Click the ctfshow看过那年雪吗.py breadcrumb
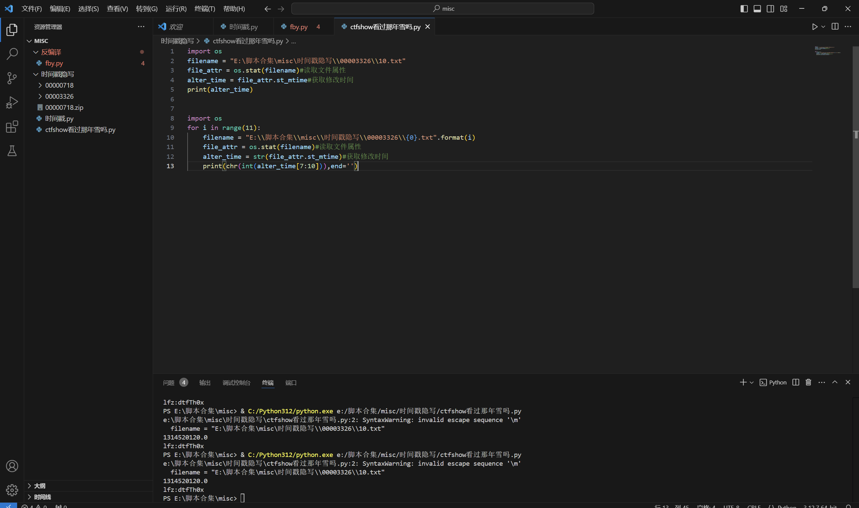 [248, 41]
